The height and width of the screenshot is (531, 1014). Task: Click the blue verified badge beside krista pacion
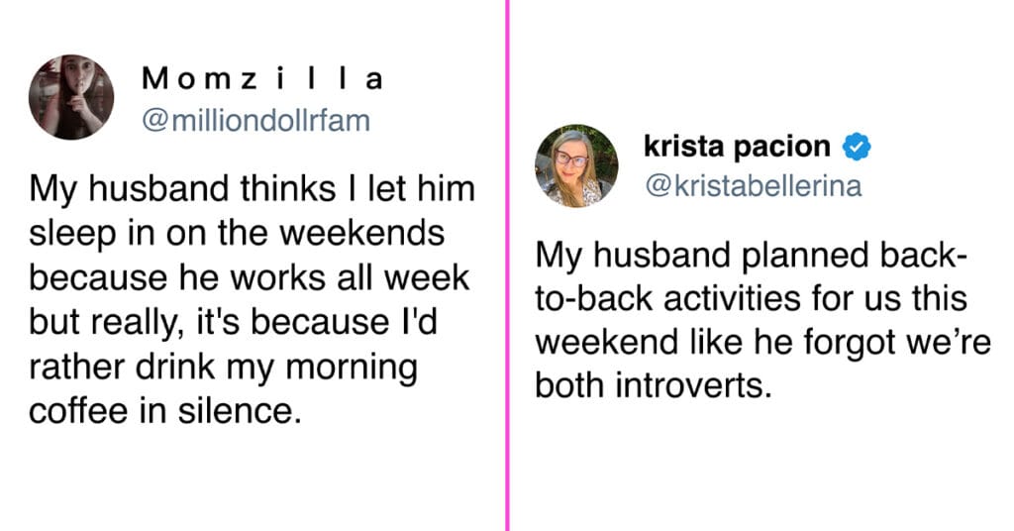pyautogui.click(x=857, y=147)
